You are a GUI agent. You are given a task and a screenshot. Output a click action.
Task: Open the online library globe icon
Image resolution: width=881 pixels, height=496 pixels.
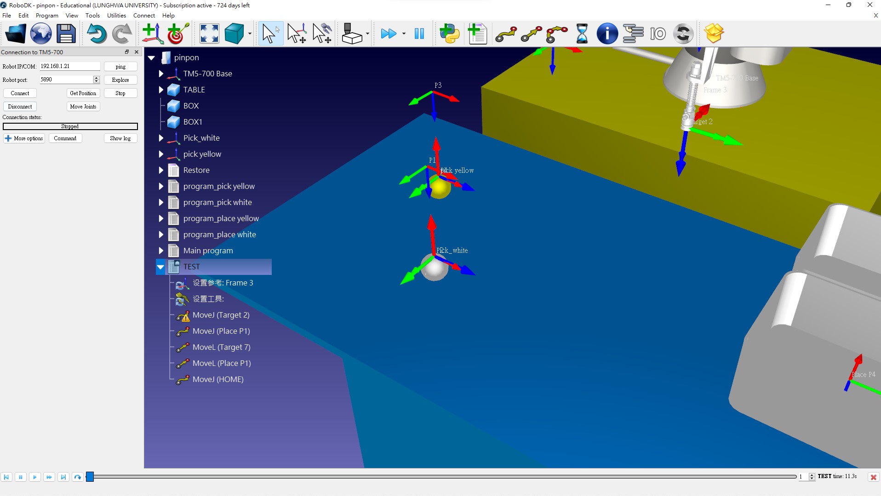[41, 34]
